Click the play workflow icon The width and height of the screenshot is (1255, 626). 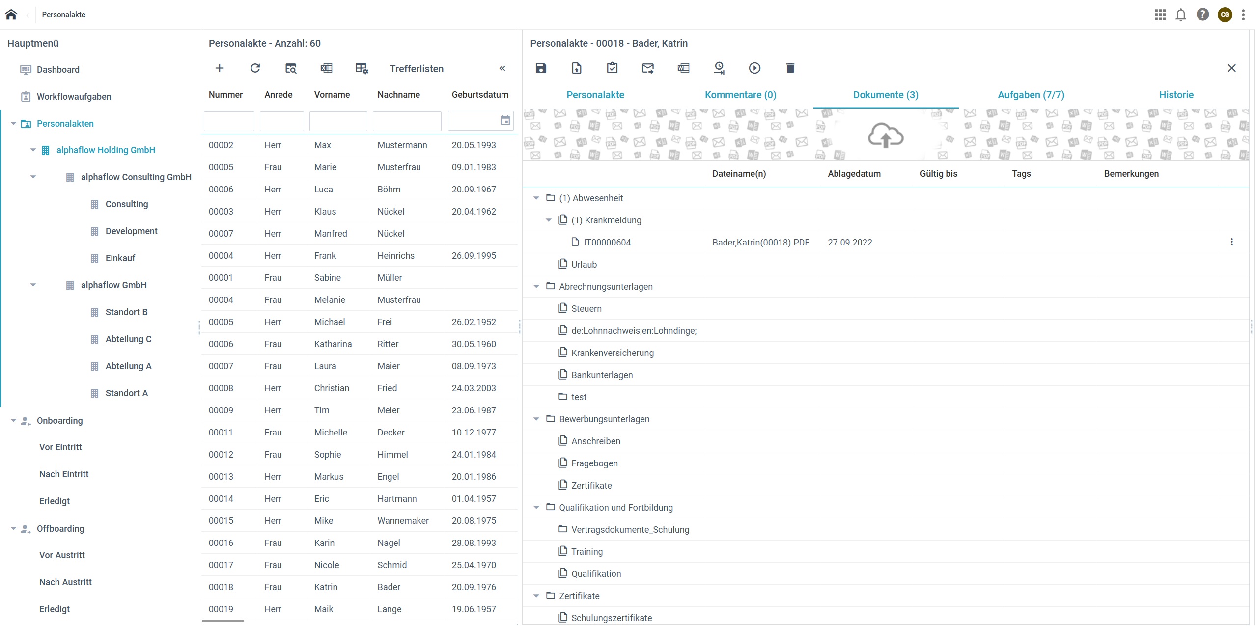point(754,68)
